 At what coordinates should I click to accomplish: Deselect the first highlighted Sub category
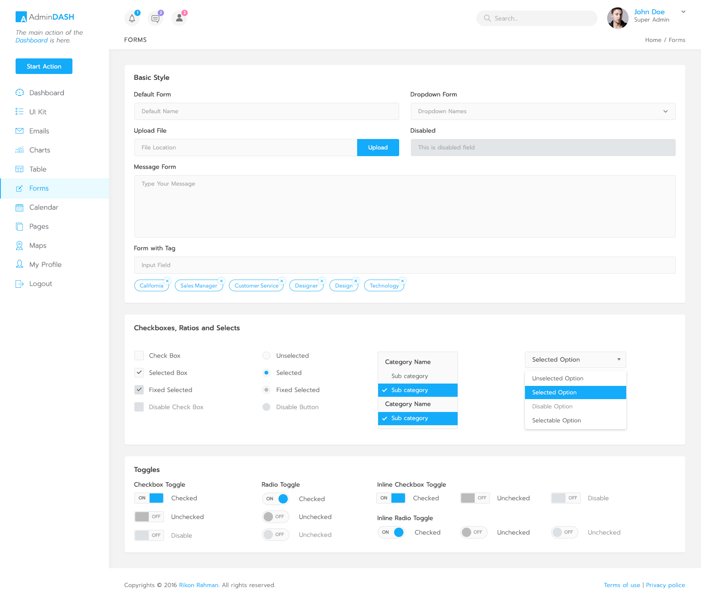[x=418, y=390]
